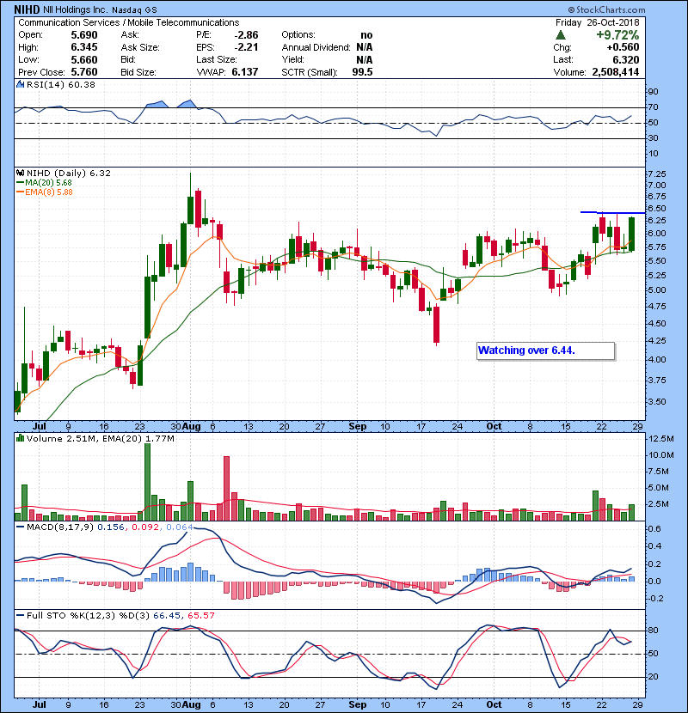Click the 7.25 label on the price axis
Screen dimensions: 688x713
pyautogui.click(x=656, y=174)
